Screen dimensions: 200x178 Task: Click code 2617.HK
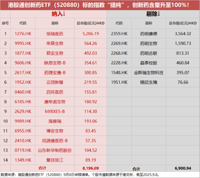(23, 73)
